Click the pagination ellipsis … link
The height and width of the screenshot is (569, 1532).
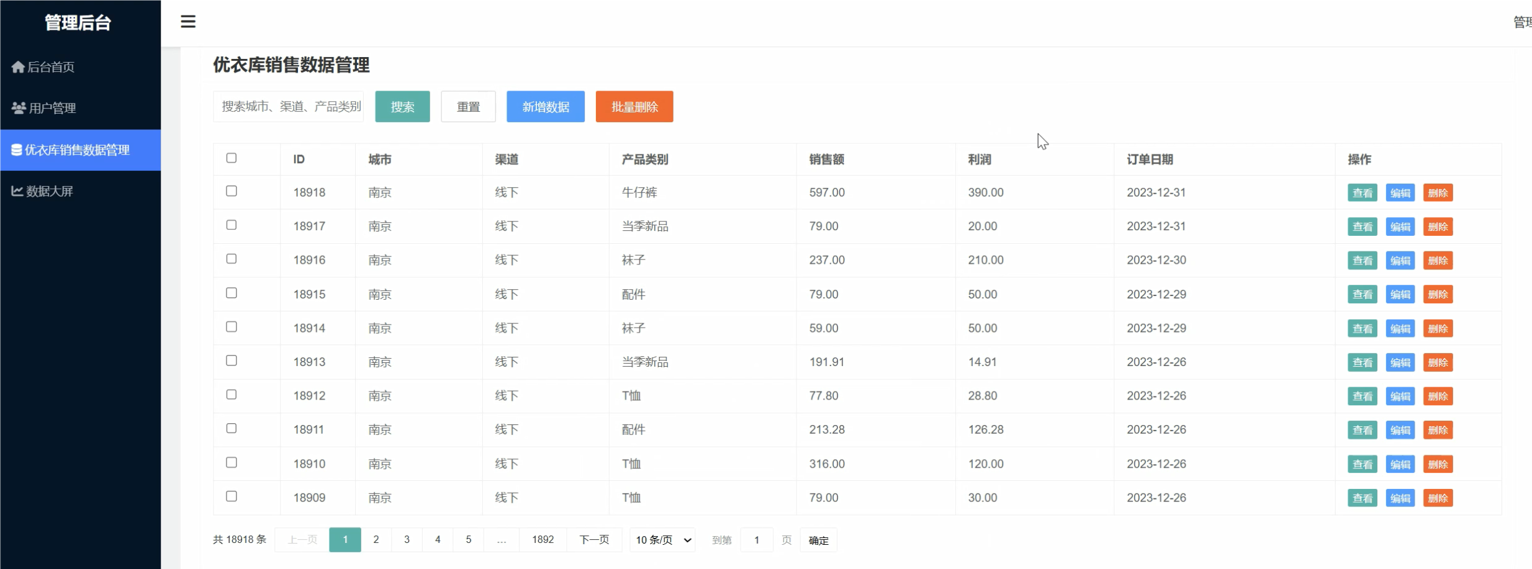pos(502,540)
